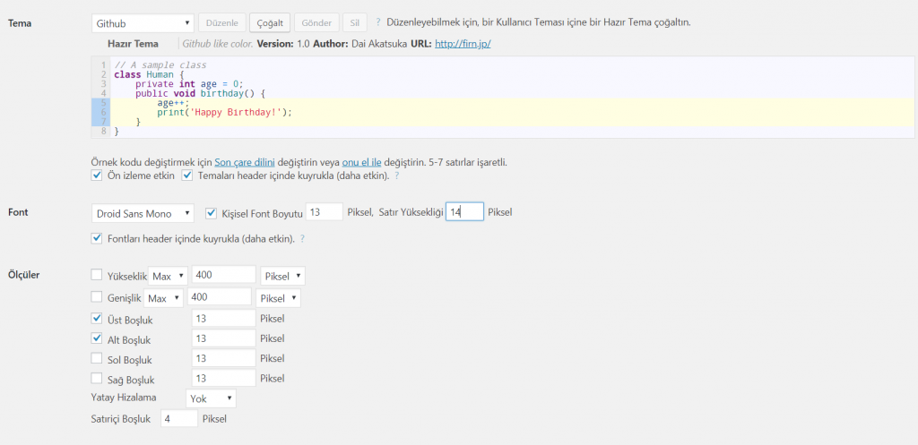Click code line 'class Human {'

coord(150,74)
